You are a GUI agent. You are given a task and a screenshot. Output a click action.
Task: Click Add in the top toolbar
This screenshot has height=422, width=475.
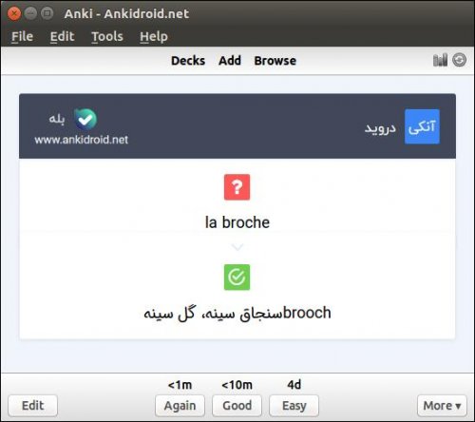point(230,61)
